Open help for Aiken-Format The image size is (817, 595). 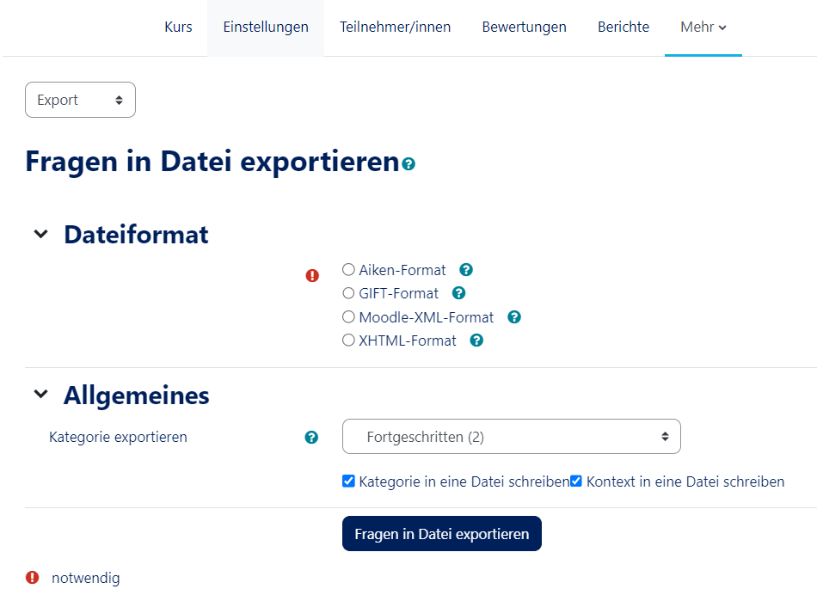click(466, 270)
